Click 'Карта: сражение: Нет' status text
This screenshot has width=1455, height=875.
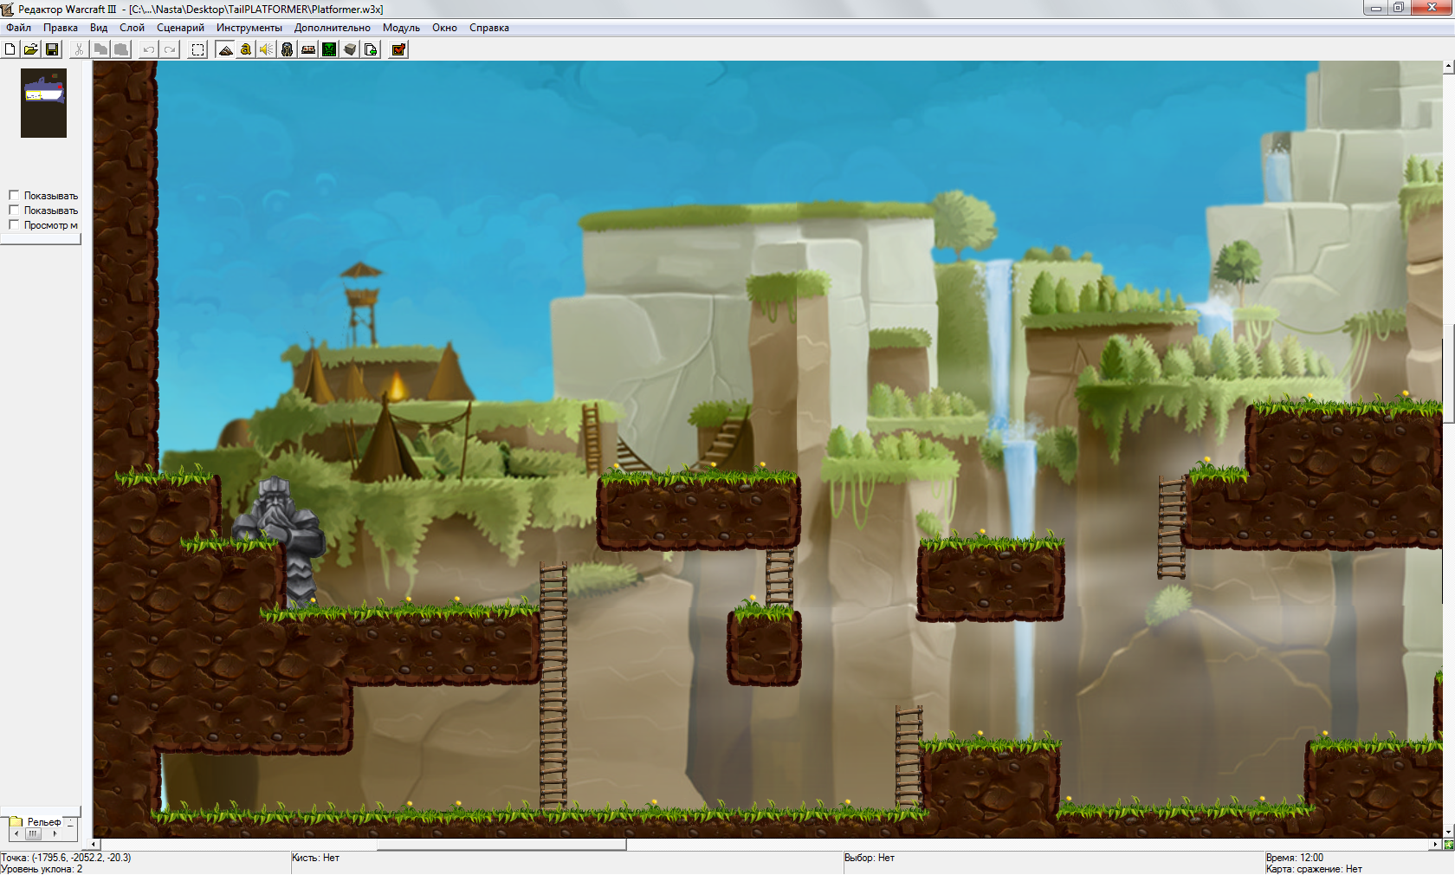[x=1314, y=869]
